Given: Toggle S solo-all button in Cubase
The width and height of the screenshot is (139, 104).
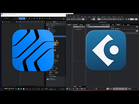Looking at the screenshot, I should click(74, 19).
